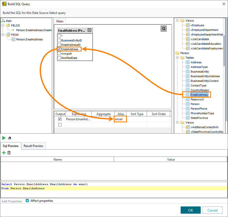Disable the Affect properties checkbox
228x217 pixels.
pos(27,201)
